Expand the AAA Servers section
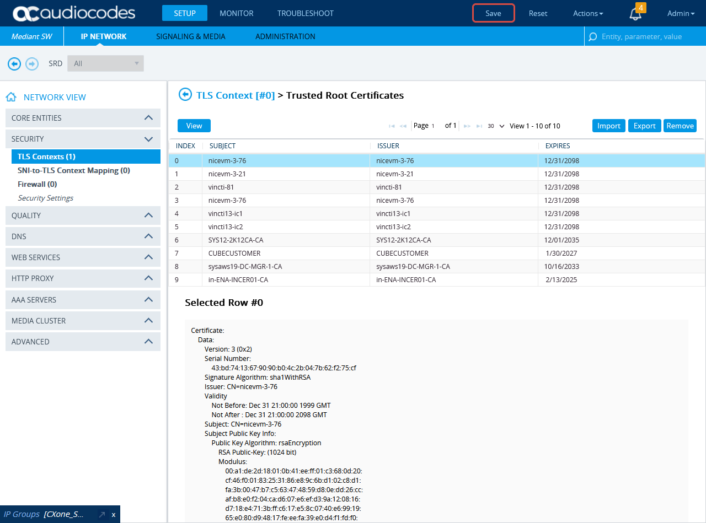The image size is (706, 523). point(83,300)
